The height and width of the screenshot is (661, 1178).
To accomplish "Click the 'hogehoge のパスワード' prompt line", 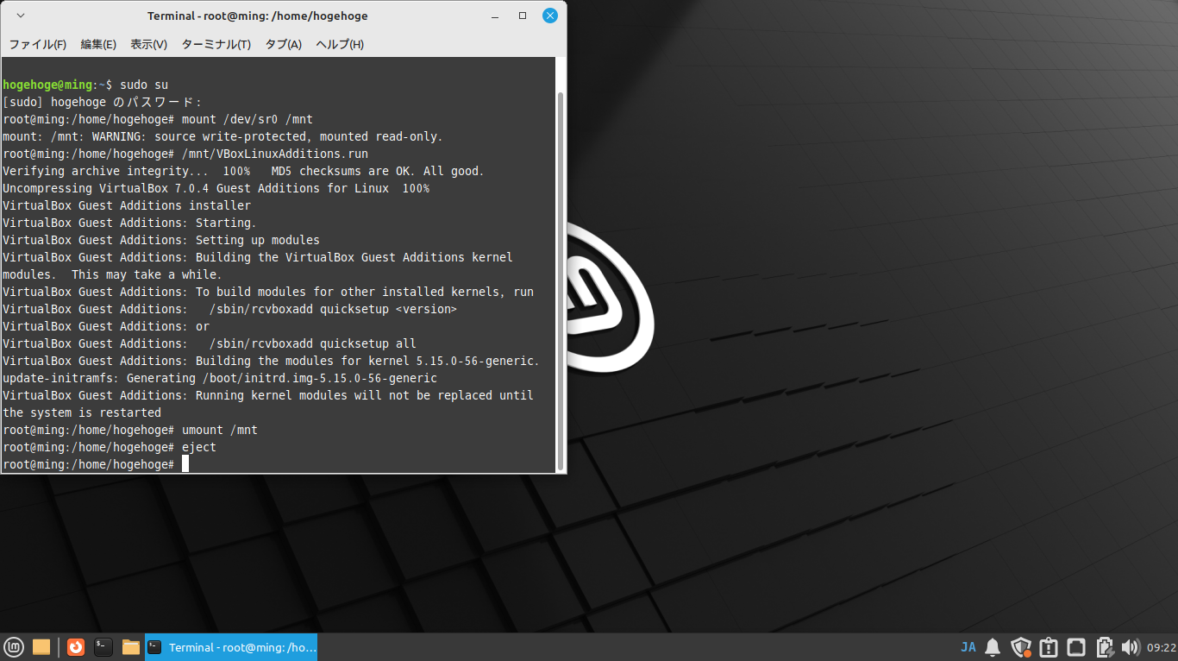I will (102, 102).
